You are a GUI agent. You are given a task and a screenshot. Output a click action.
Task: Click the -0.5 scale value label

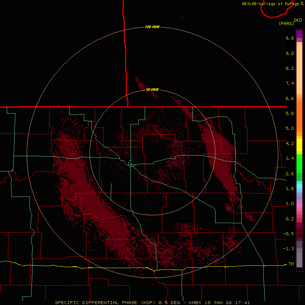pos(288,234)
